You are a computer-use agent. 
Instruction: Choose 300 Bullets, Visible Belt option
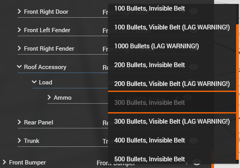pyautogui.click(x=172, y=121)
